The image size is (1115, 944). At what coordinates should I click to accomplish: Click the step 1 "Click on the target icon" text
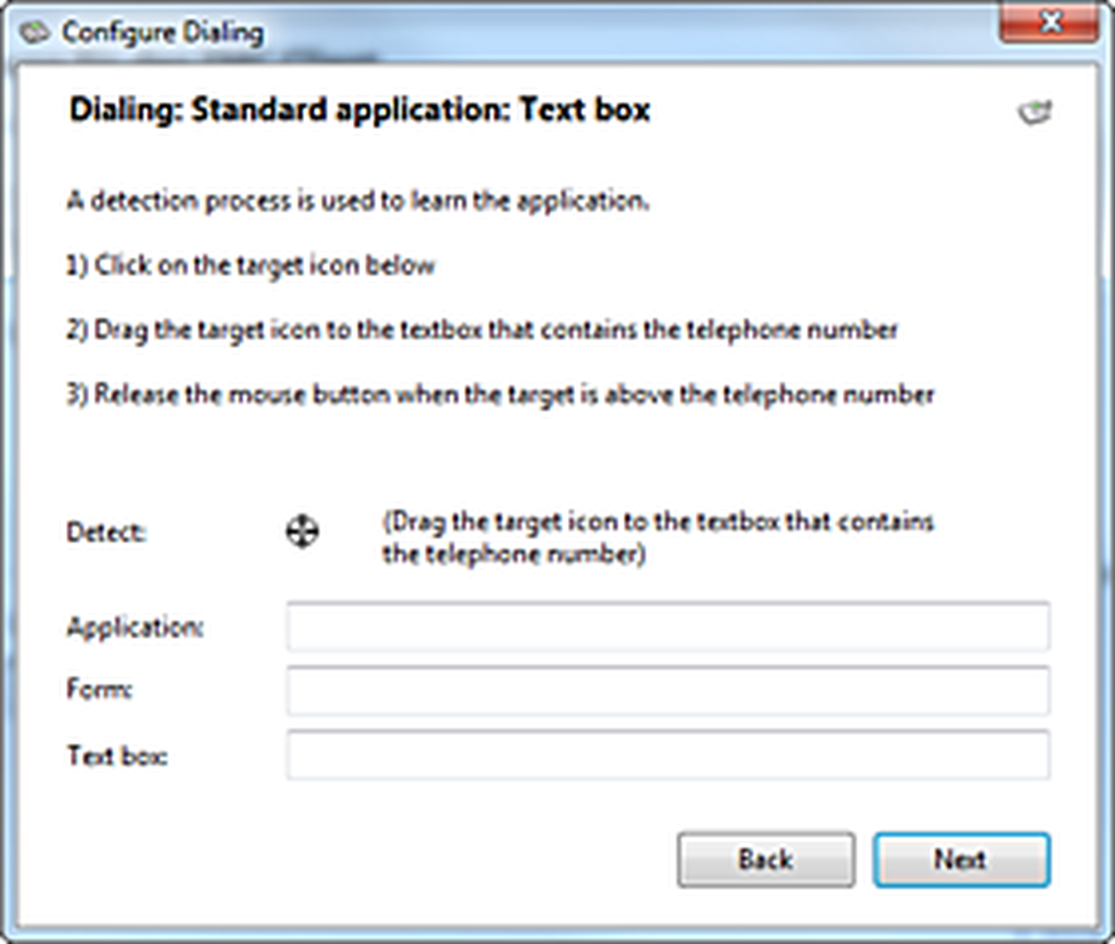pos(250,265)
